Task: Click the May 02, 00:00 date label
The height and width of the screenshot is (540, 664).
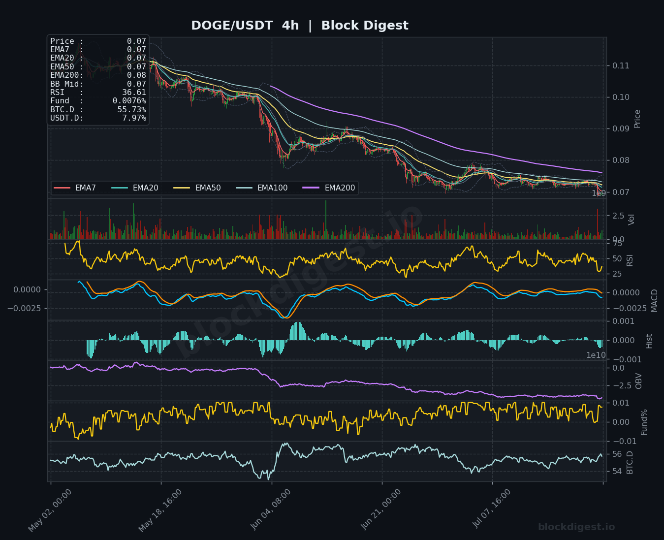Action: [50, 510]
